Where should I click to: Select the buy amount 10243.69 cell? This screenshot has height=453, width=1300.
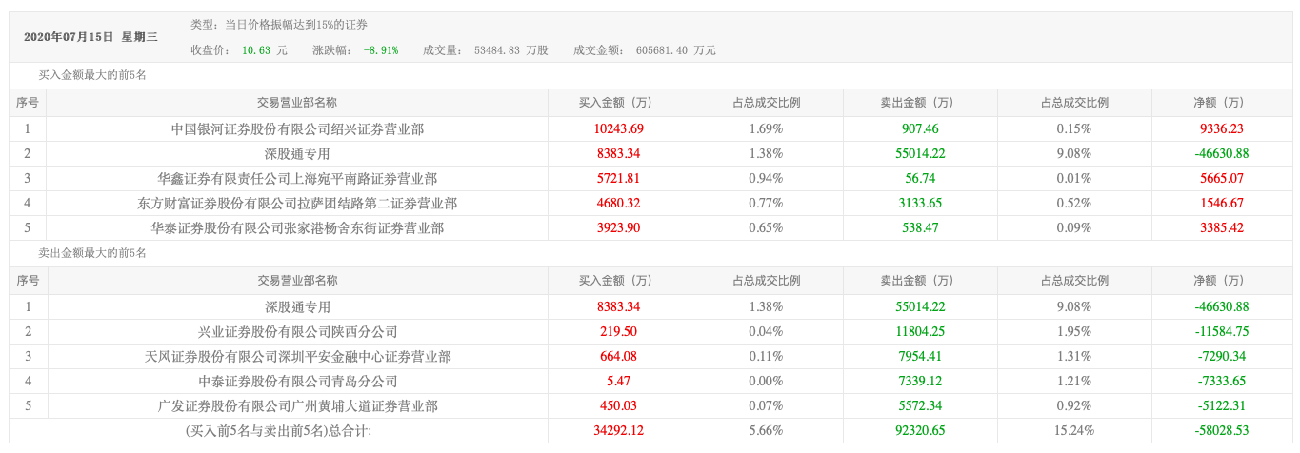coord(619,128)
